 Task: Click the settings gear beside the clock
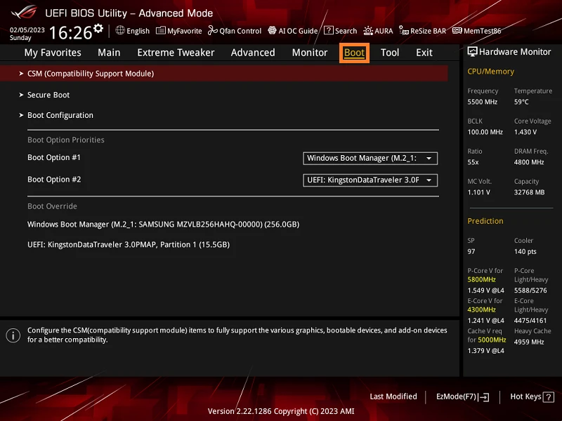(x=98, y=29)
